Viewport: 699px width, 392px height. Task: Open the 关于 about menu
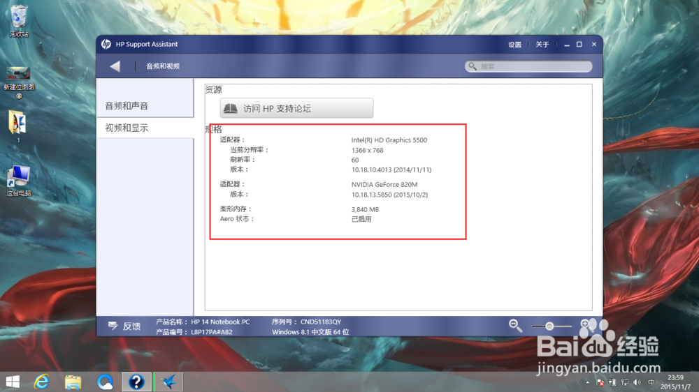(542, 45)
